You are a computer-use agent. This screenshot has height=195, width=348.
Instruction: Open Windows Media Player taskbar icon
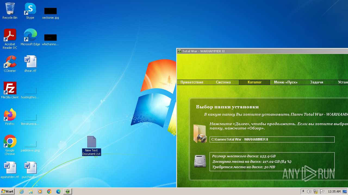coord(40,191)
